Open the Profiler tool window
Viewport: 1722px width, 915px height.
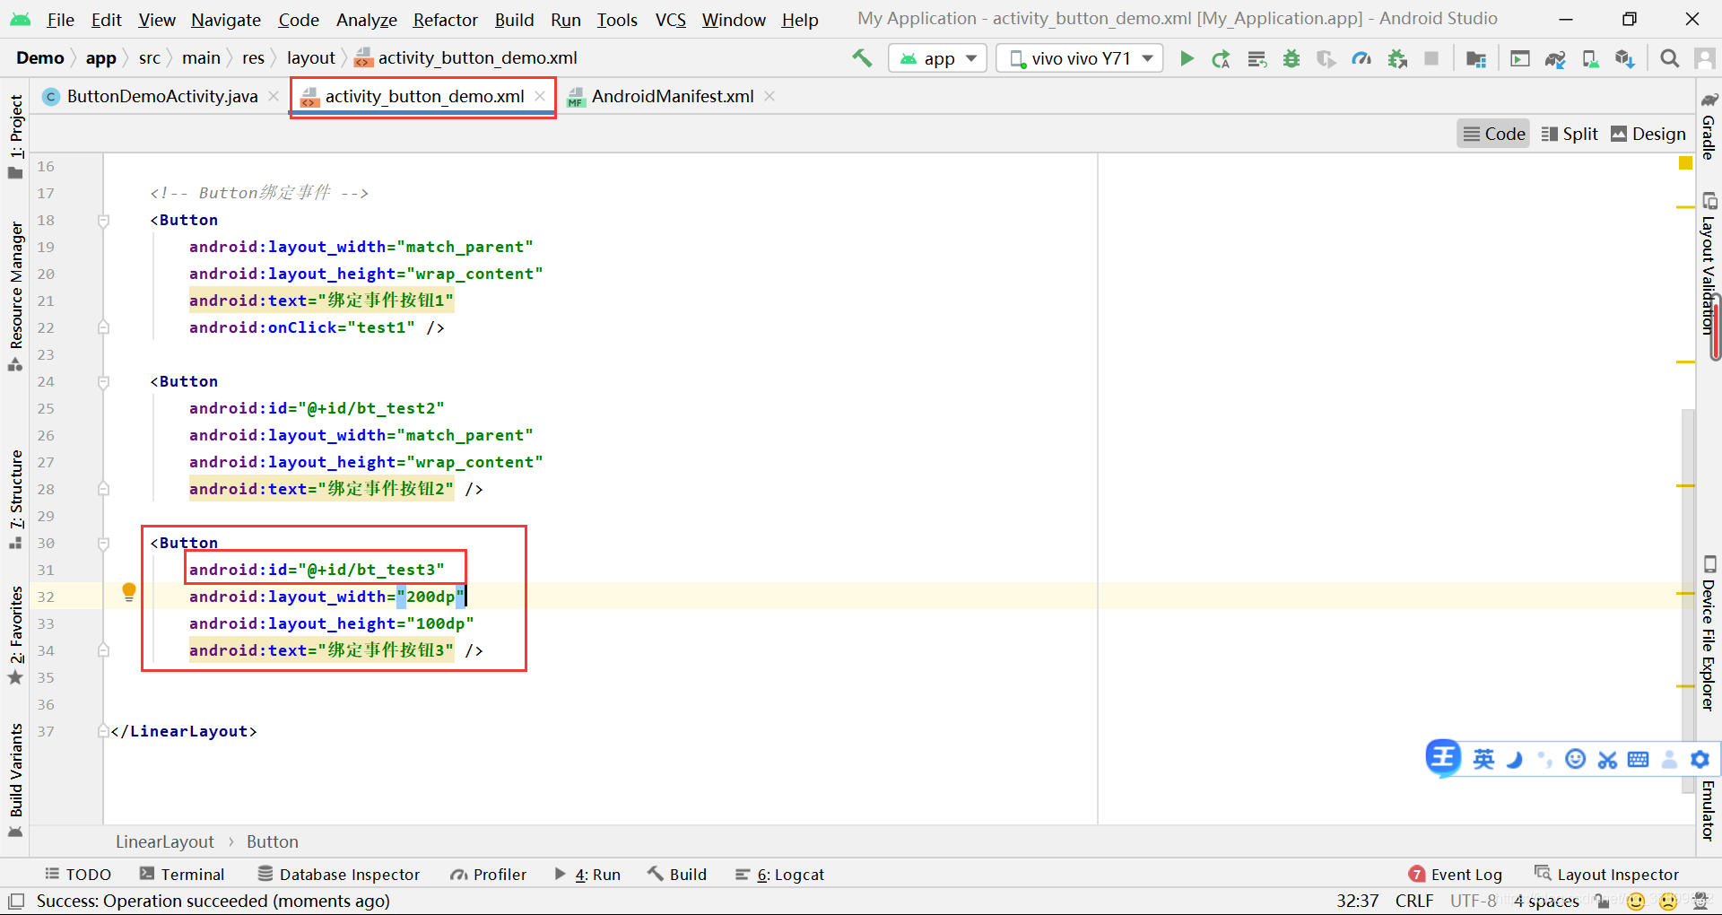(x=489, y=875)
